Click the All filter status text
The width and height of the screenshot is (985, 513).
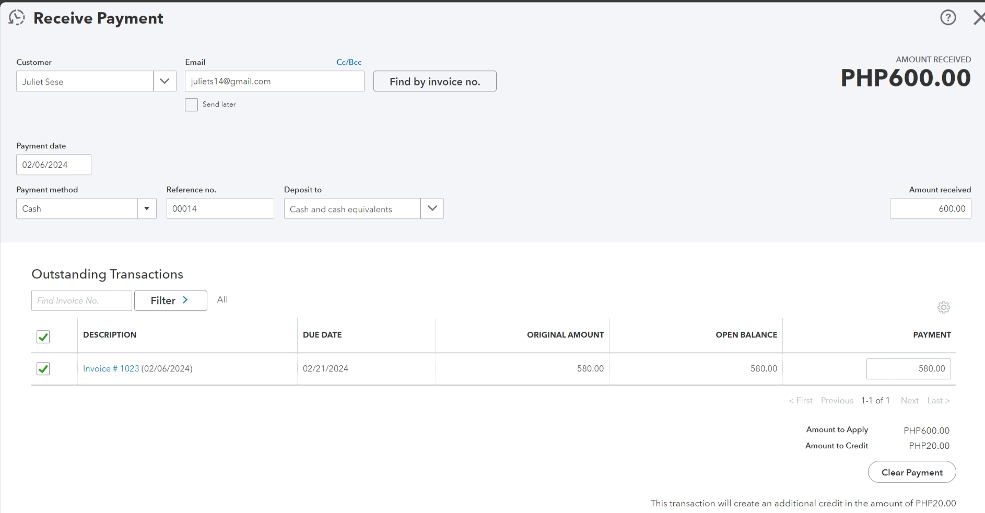[x=222, y=300]
